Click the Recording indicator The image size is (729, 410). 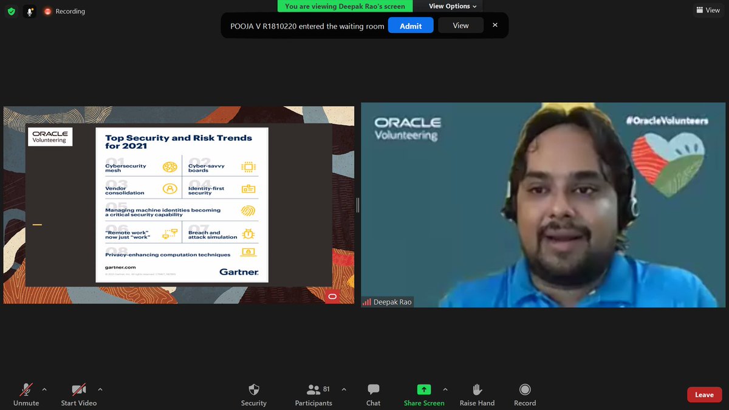(64, 10)
